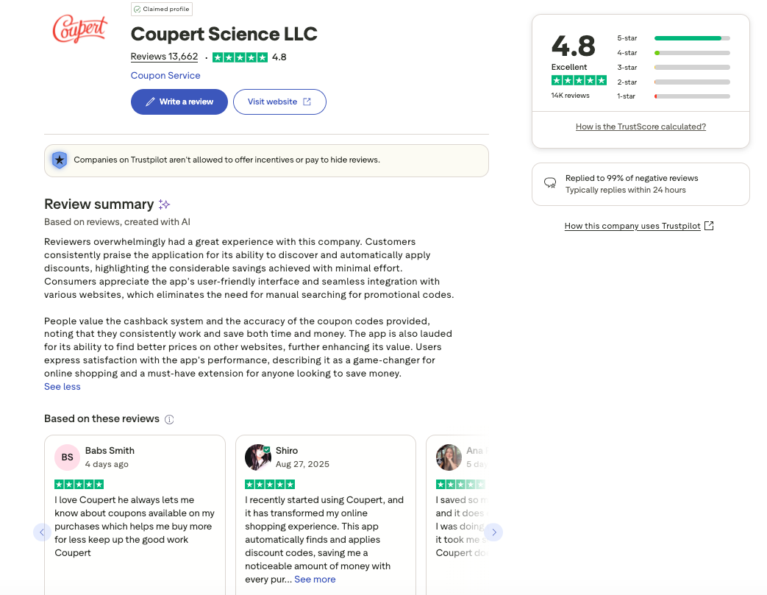This screenshot has height=595, width=767.
Task: Click the Claimed profile checkmark badge
Action: pyautogui.click(x=137, y=10)
